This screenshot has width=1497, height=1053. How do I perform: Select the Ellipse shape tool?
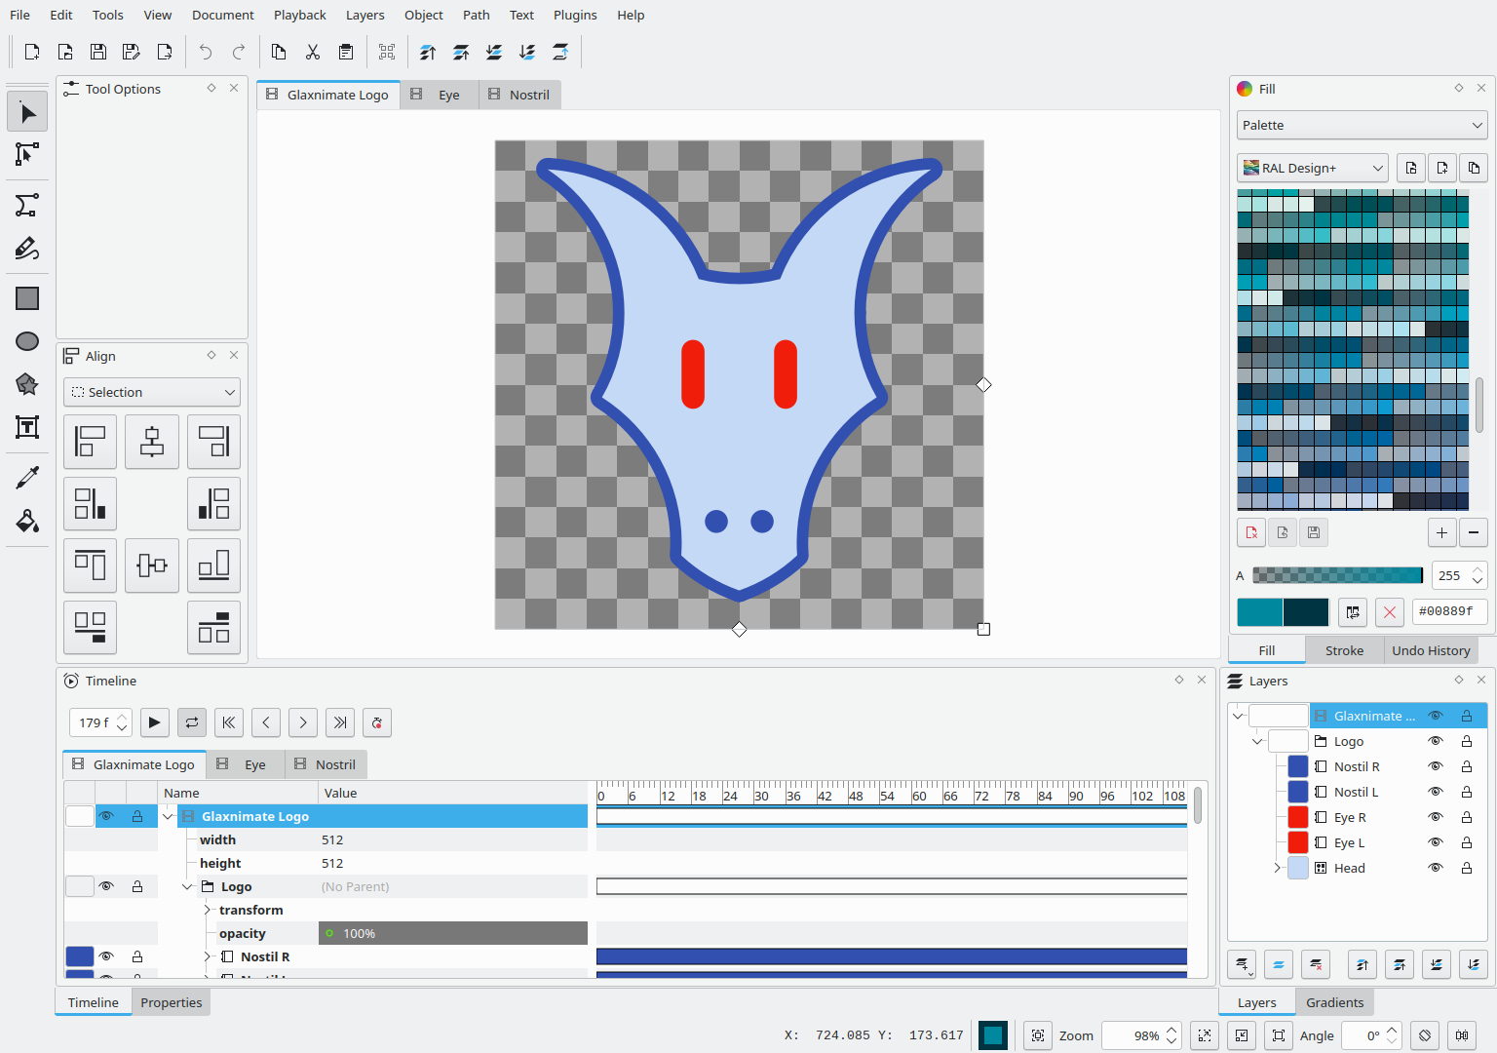27,341
